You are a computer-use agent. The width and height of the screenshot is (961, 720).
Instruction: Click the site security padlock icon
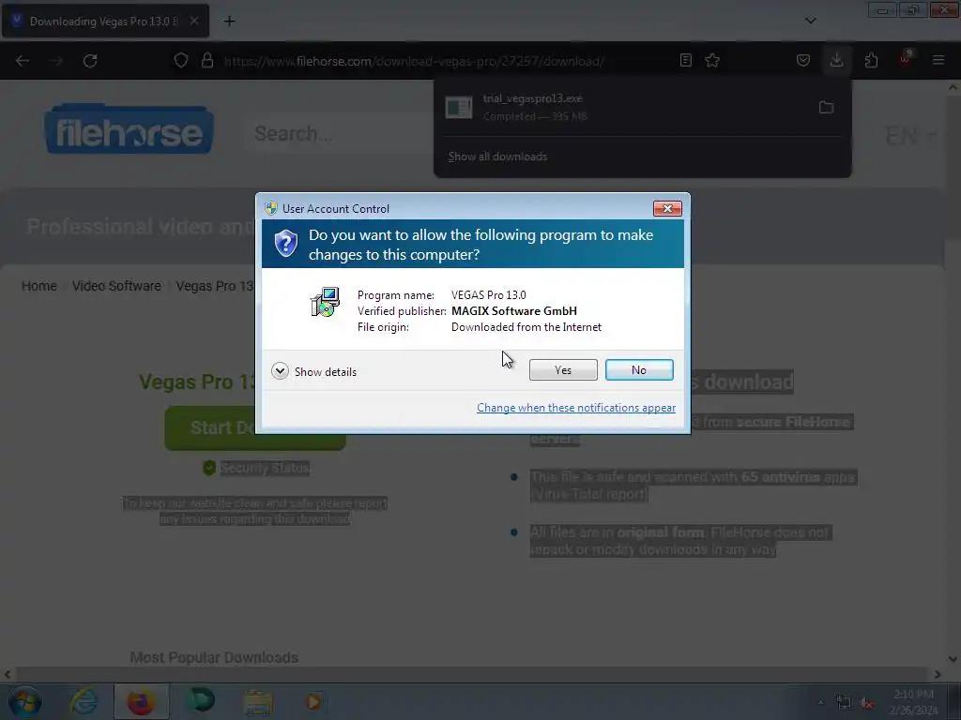point(207,61)
